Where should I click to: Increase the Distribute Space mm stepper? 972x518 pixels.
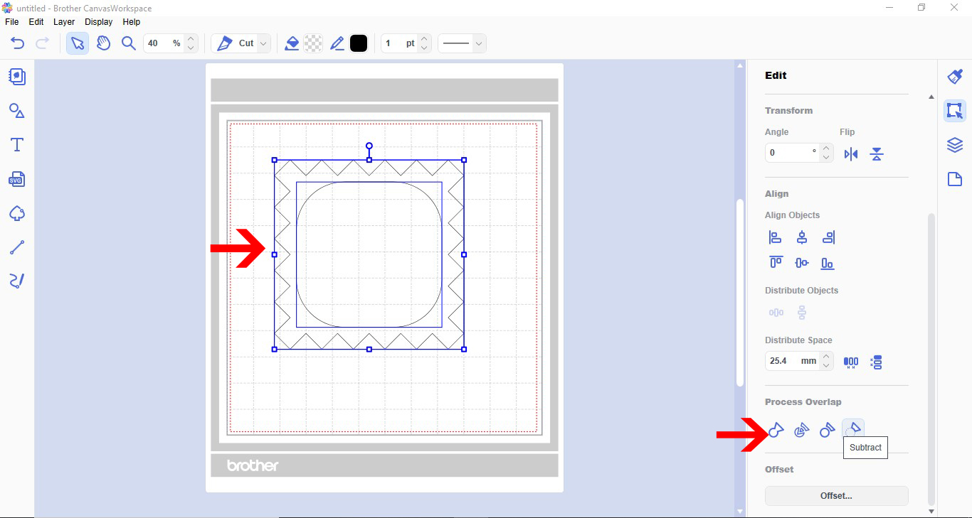[x=826, y=357]
